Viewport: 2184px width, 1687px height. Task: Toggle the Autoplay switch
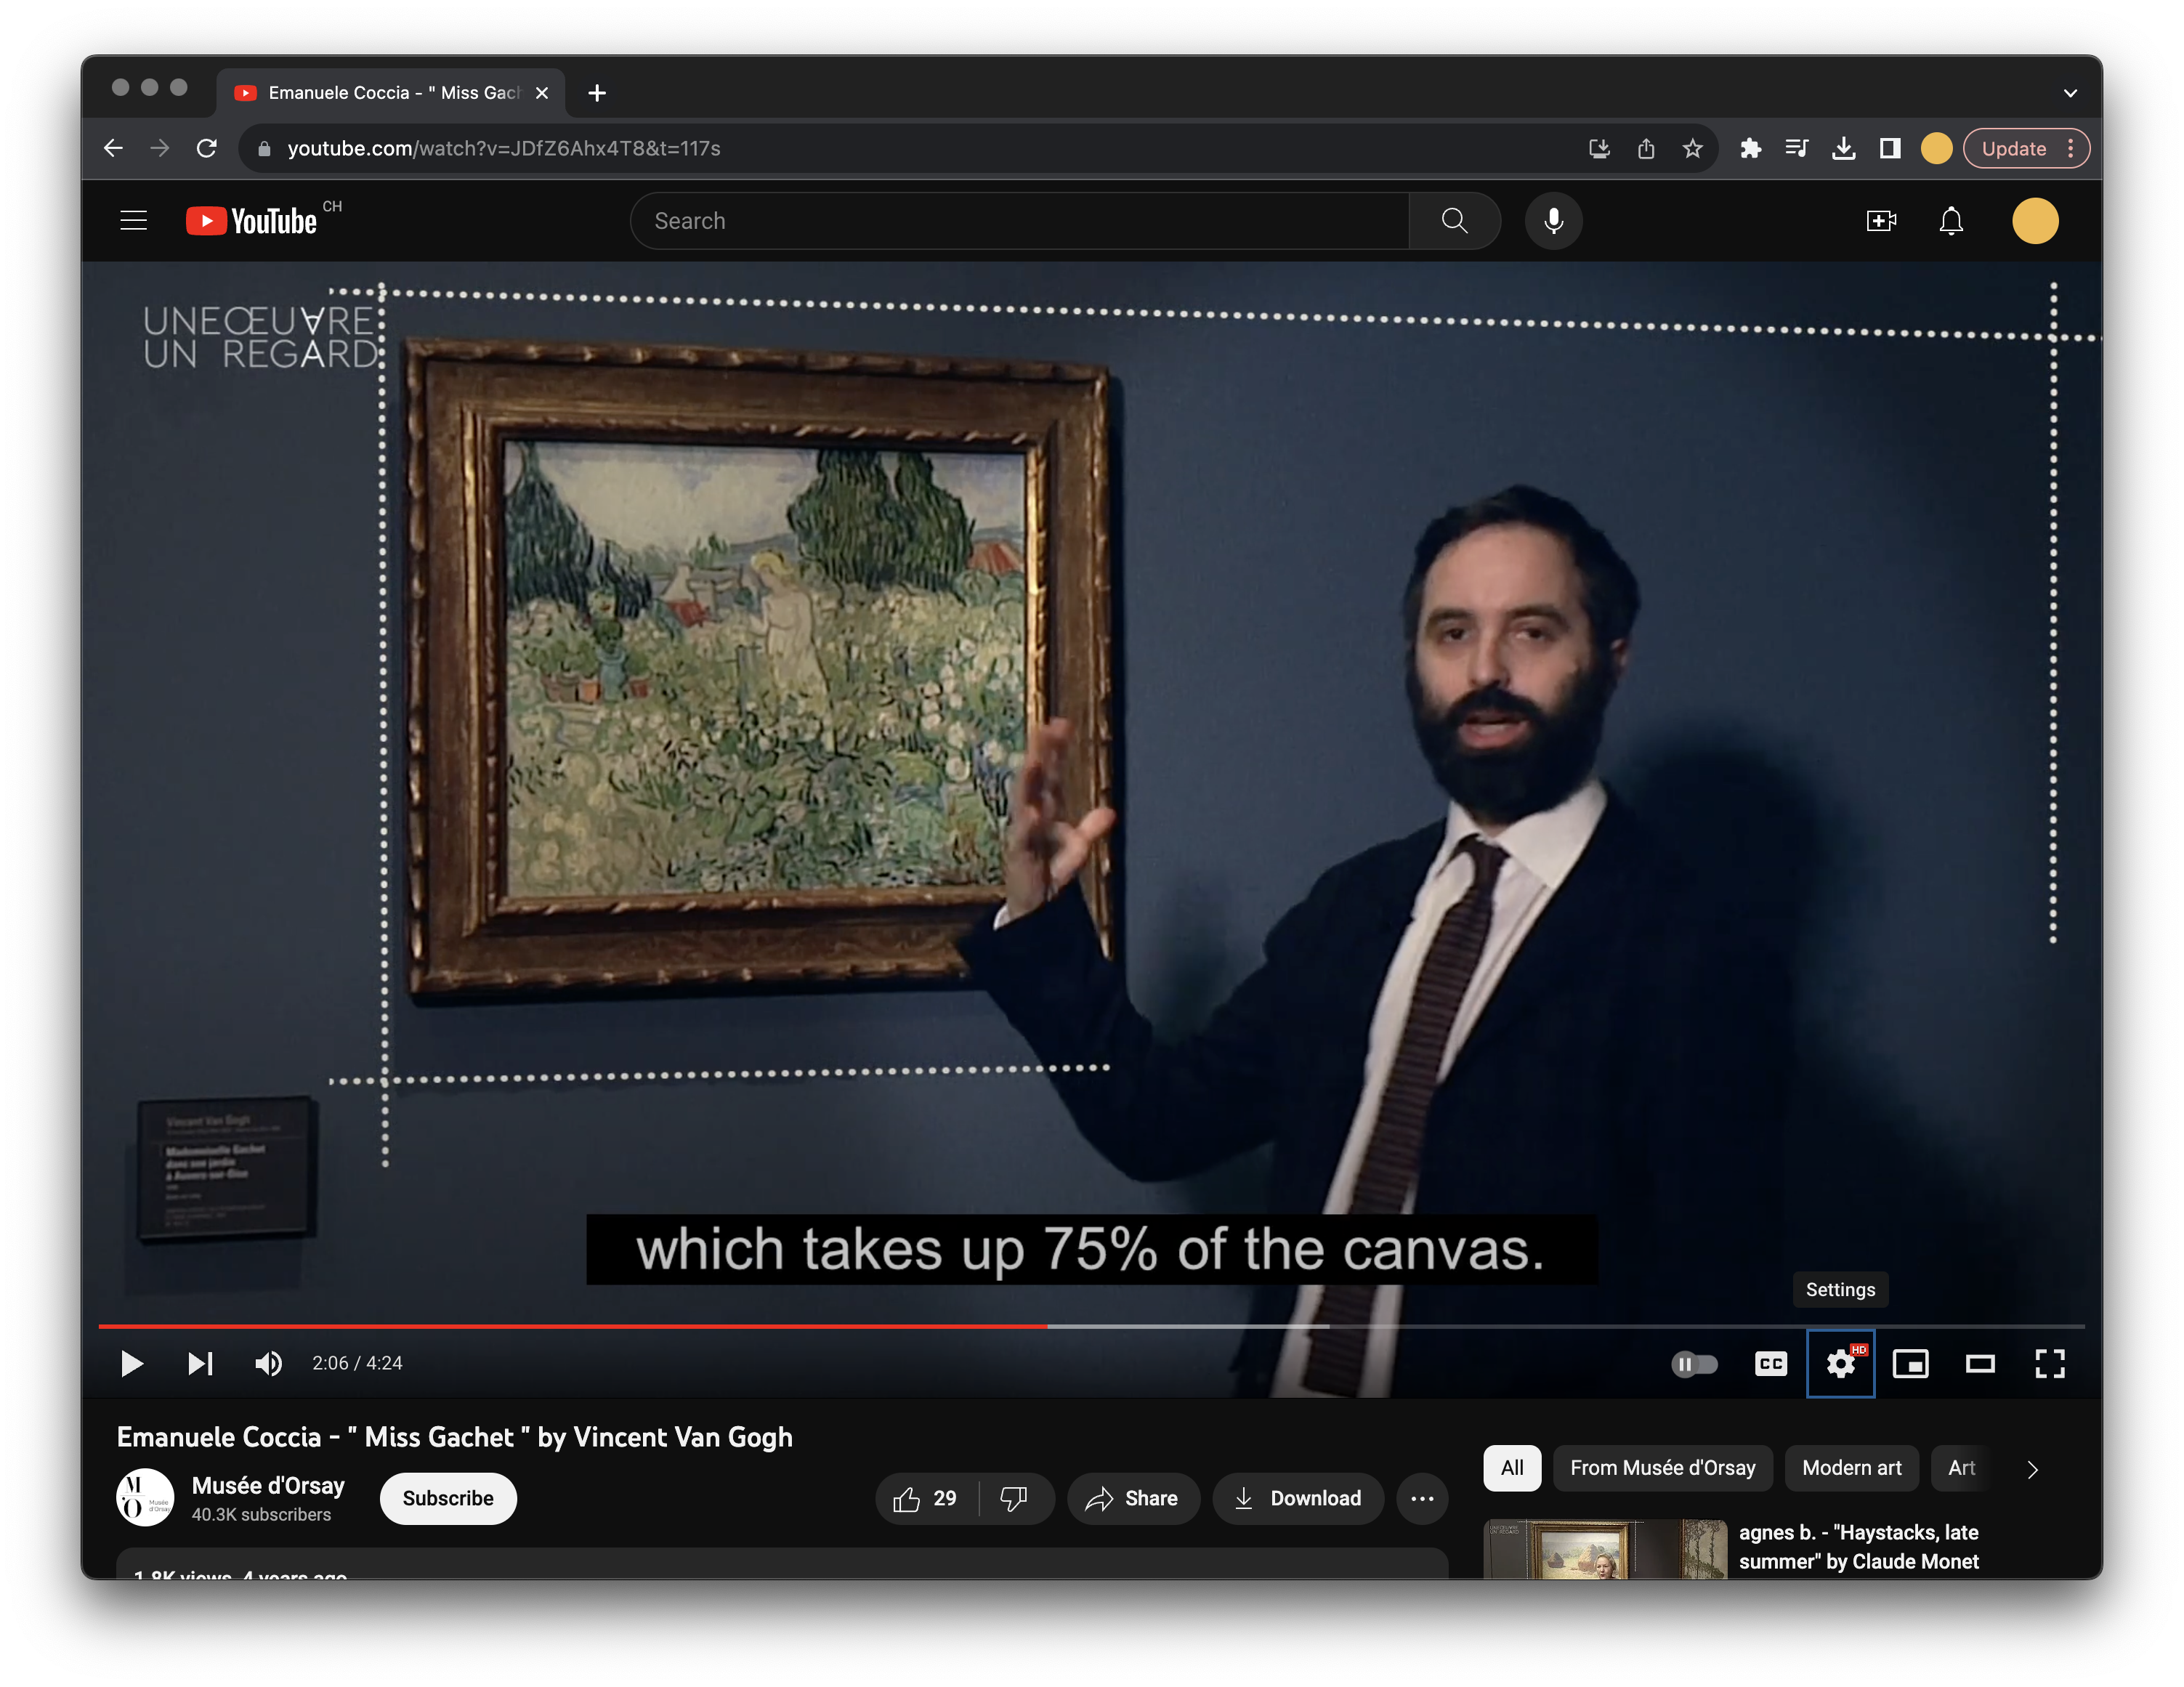(x=1695, y=1363)
